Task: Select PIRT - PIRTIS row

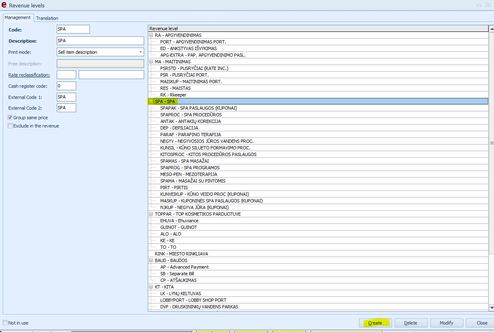Action: pyautogui.click(x=318, y=188)
